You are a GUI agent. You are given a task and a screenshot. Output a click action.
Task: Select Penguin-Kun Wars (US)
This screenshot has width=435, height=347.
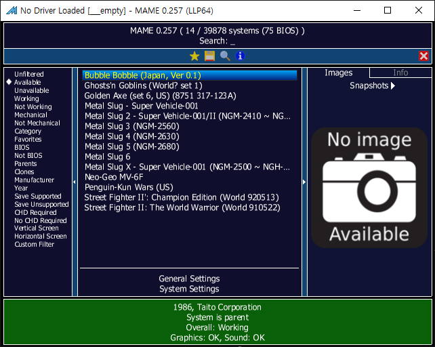190,187
